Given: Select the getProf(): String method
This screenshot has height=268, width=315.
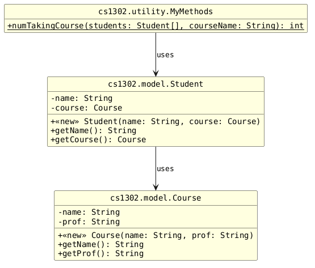Looking at the screenshot, I should coord(100,254).
